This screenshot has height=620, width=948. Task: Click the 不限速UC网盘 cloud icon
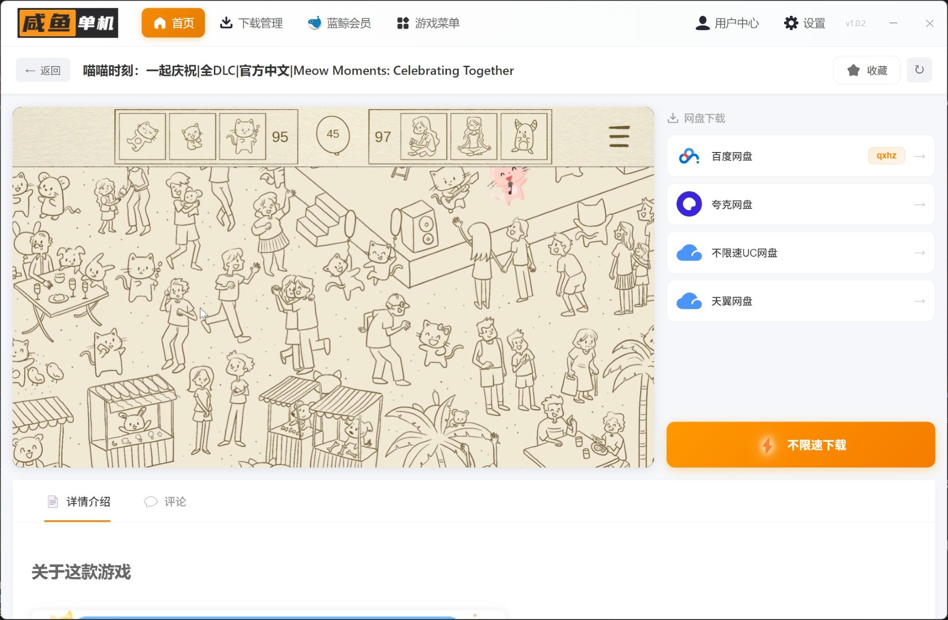click(x=688, y=253)
